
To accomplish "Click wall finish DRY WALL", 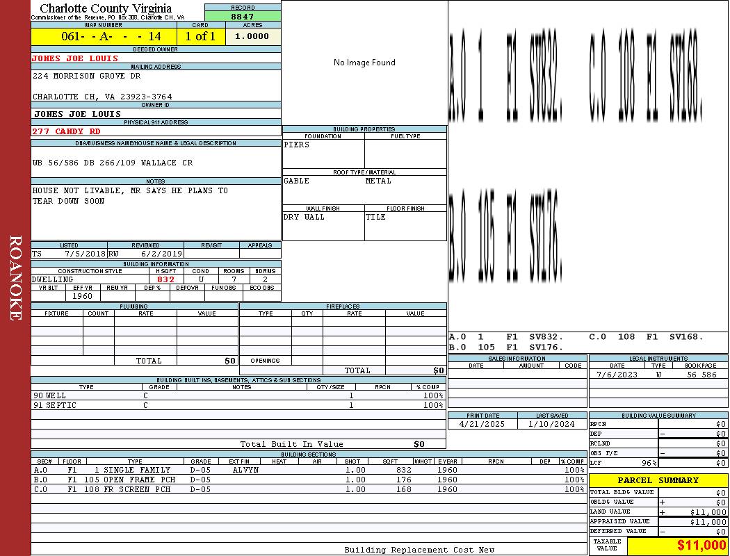I will [x=304, y=218].
